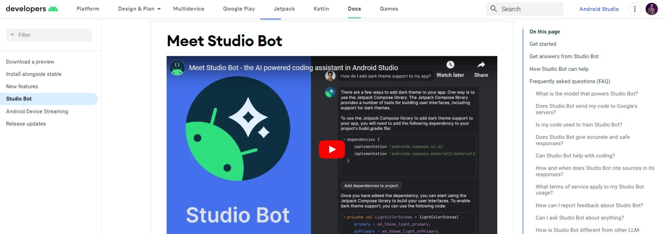Click the search magnifier icon
The width and height of the screenshot is (666, 234).
tap(494, 9)
